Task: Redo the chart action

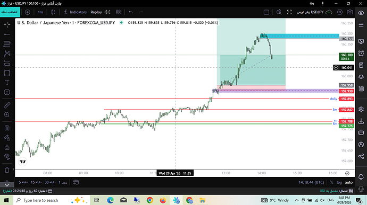Action: (x=140, y=12)
